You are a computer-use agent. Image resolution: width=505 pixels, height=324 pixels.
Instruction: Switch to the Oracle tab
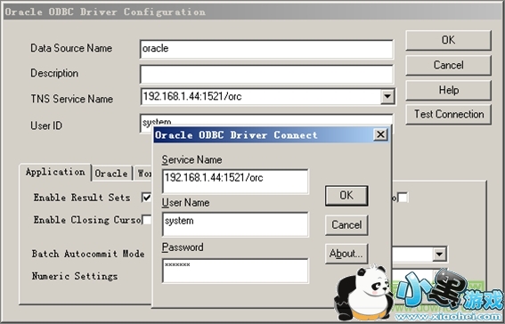click(x=111, y=174)
